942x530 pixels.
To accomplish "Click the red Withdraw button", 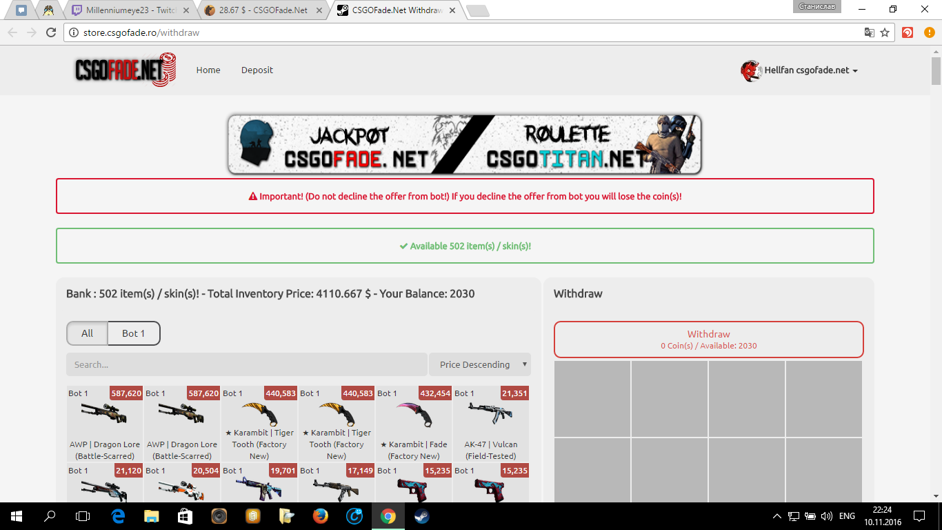I will (x=708, y=339).
